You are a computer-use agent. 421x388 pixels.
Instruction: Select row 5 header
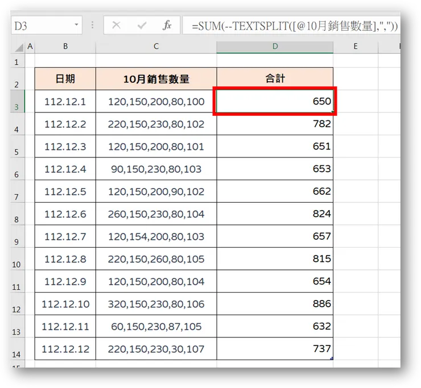[16, 147]
